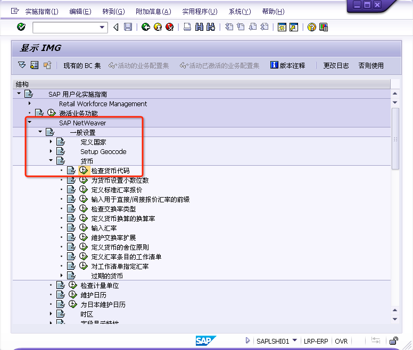Collapse the SAP NetWeaver node
This screenshot has height=350, width=413.
coord(29,122)
